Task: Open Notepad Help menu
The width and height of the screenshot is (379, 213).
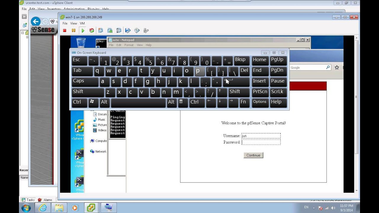Action: (x=149, y=45)
